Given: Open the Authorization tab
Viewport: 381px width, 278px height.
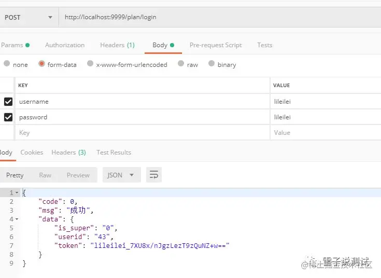Looking at the screenshot, I should click(x=65, y=45).
